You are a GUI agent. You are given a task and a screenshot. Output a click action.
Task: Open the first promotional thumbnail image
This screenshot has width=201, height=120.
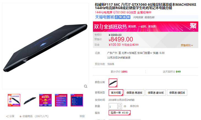[x=14, y=100]
